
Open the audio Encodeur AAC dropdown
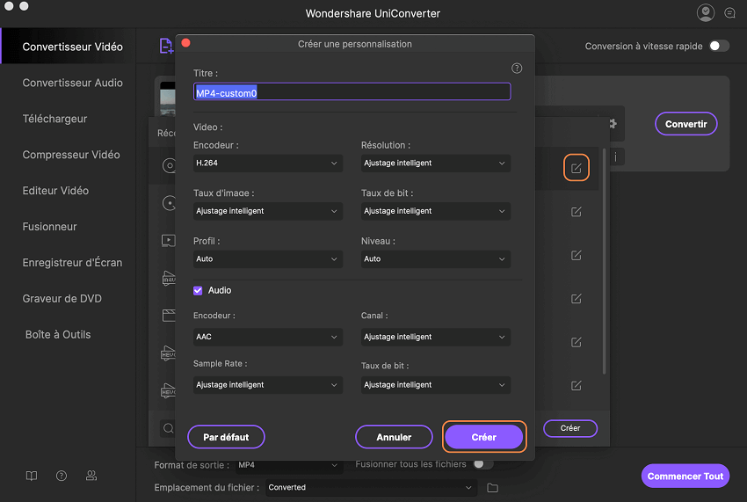coord(267,337)
